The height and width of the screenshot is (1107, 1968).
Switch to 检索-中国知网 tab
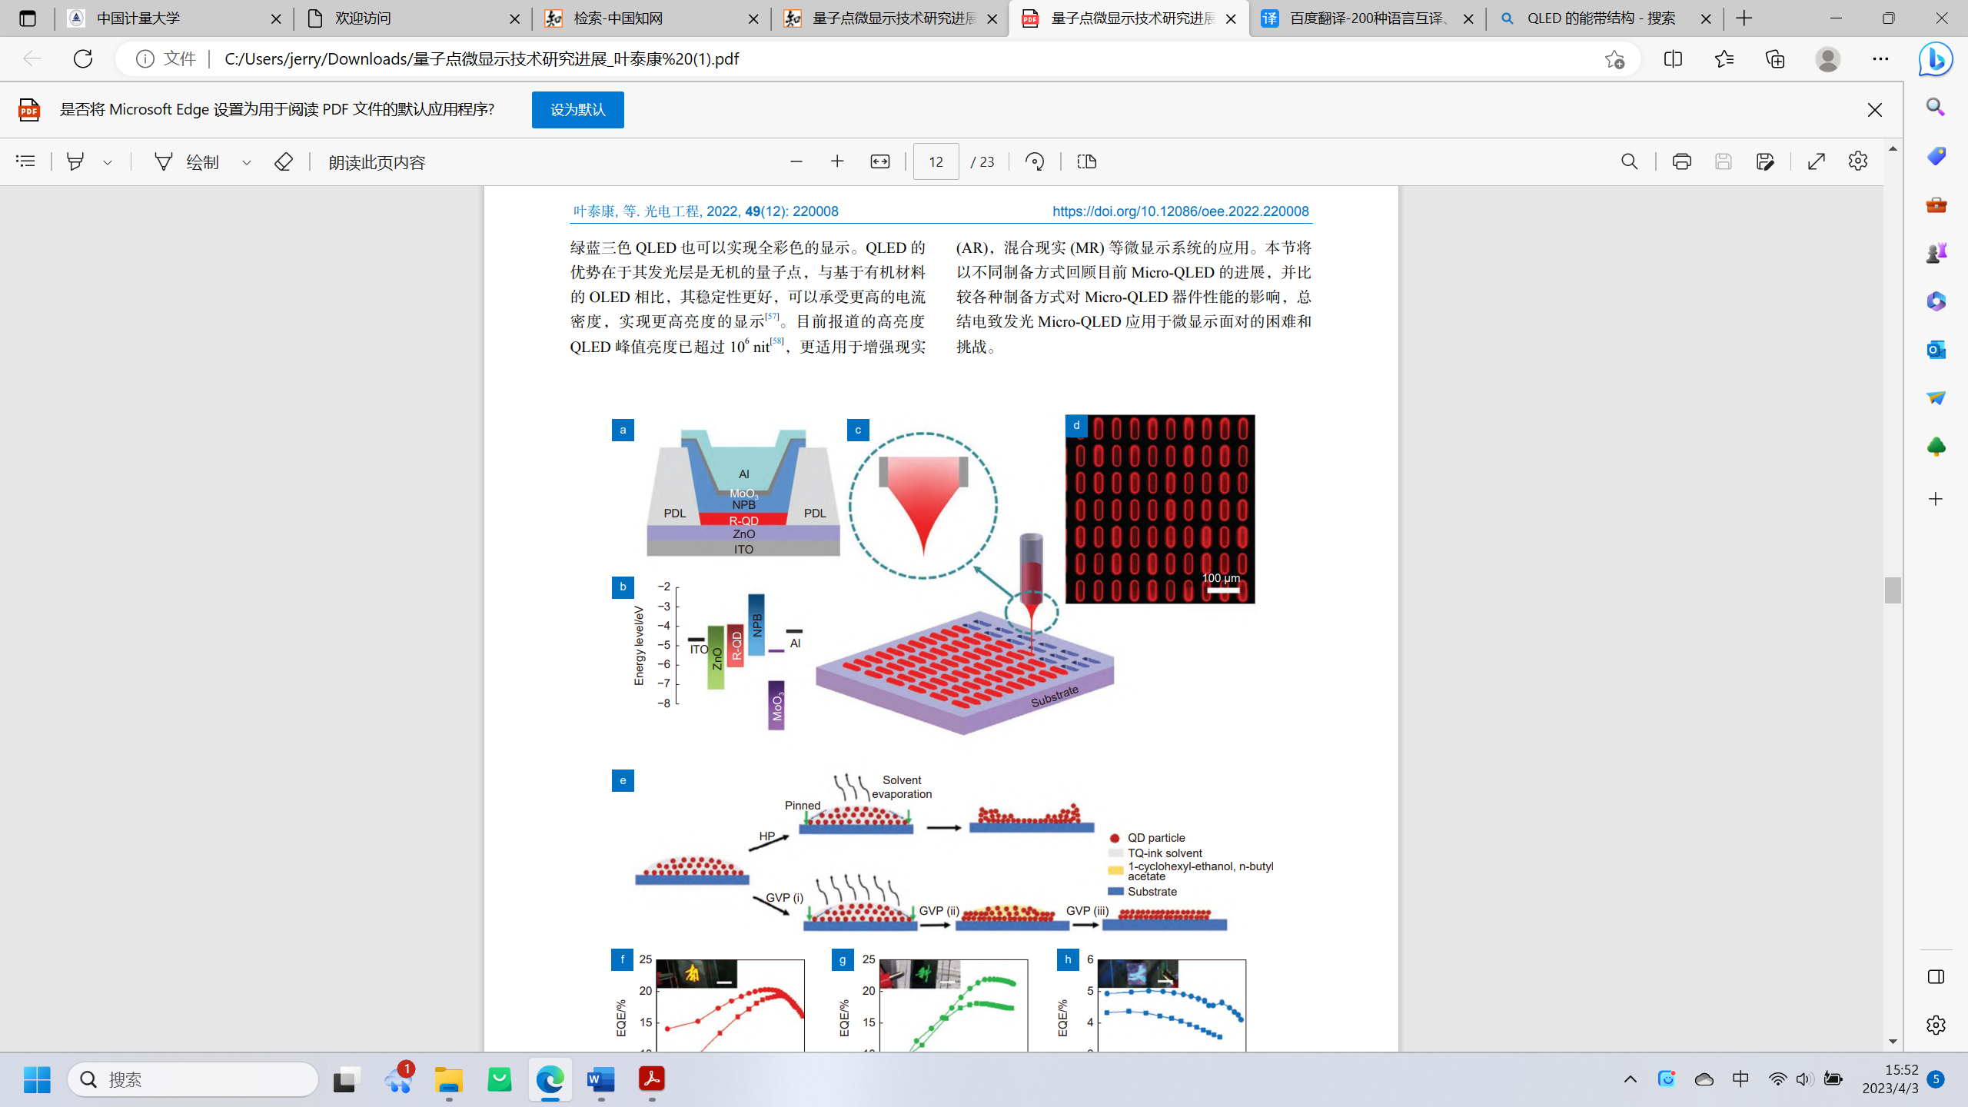(652, 18)
